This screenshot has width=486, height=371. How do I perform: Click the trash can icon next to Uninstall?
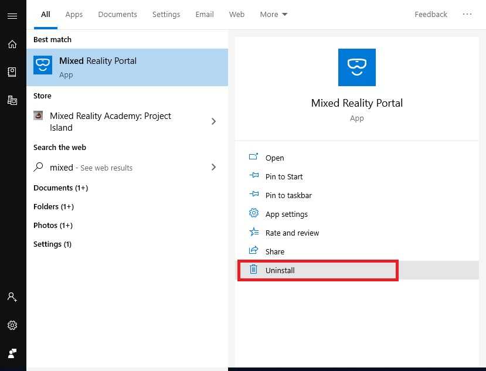coord(253,269)
